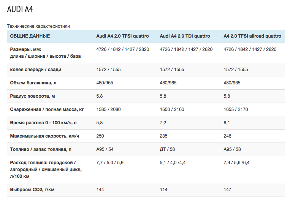Select 'Снаряженная / полная масса, кг' label

[x=47, y=109]
